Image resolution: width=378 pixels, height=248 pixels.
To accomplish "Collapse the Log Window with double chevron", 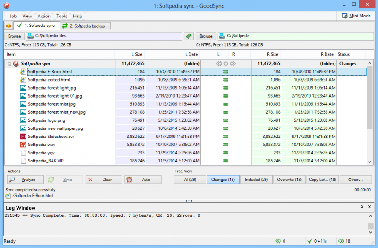I will point(362,207).
